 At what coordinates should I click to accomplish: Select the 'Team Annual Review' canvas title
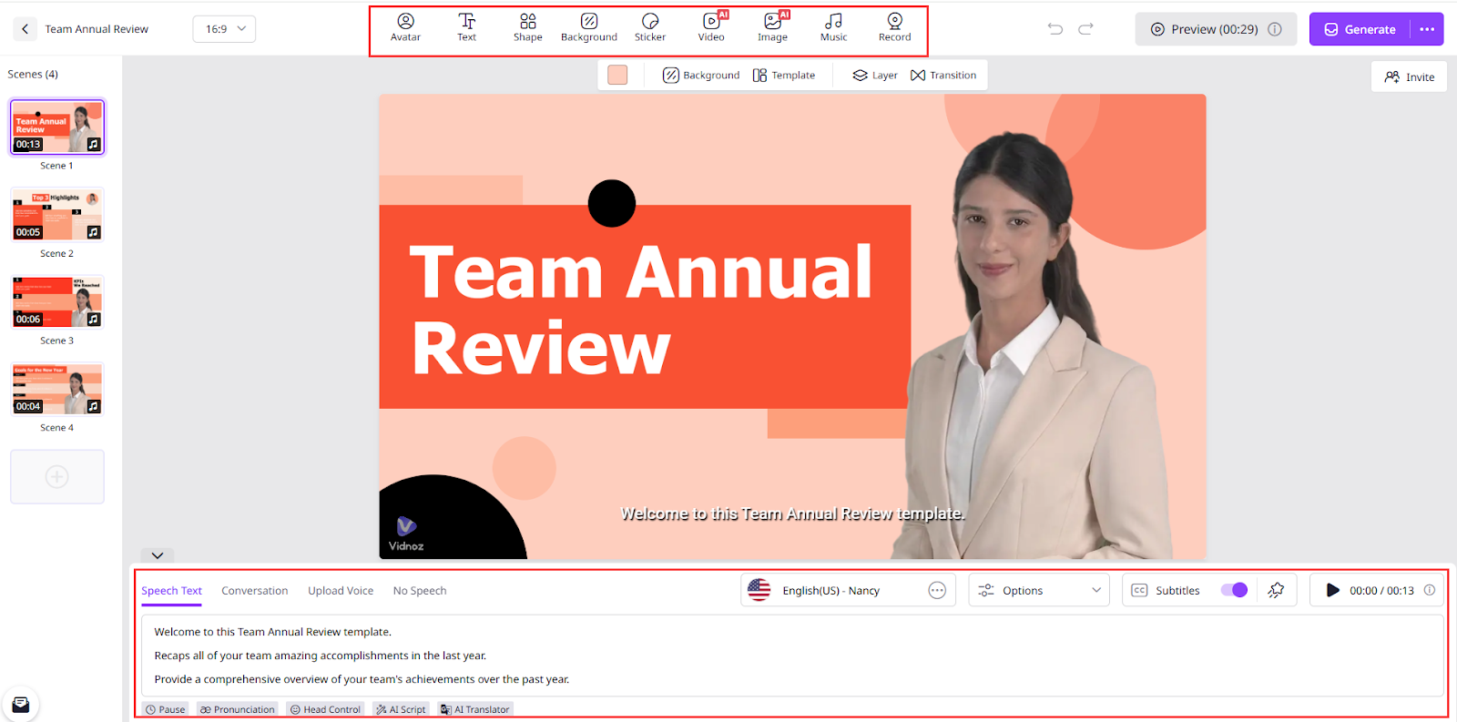click(640, 310)
